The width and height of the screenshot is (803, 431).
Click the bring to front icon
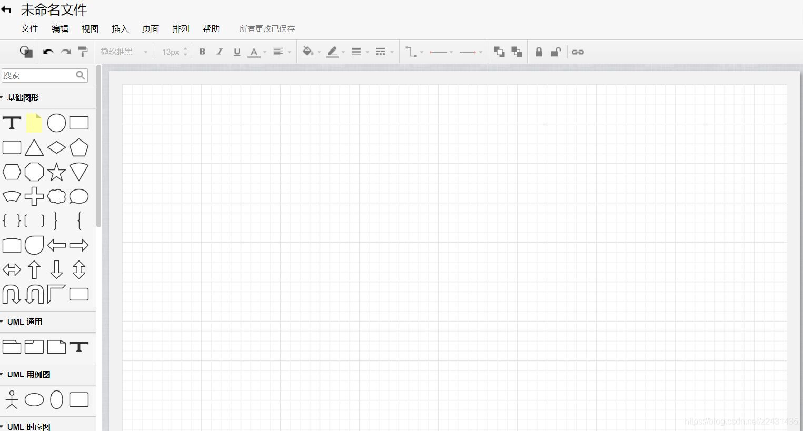pos(499,52)
